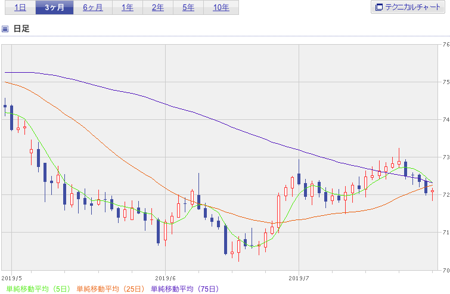The width and height of the screenshot is (450, 294).
Task: Click the 日足 heading label
Action: point(21,29)
